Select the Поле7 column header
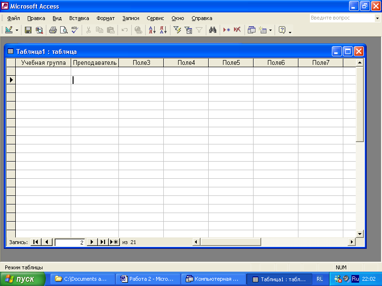The width and height of the screenshot is (382, 286). click(x=320, y=63)
